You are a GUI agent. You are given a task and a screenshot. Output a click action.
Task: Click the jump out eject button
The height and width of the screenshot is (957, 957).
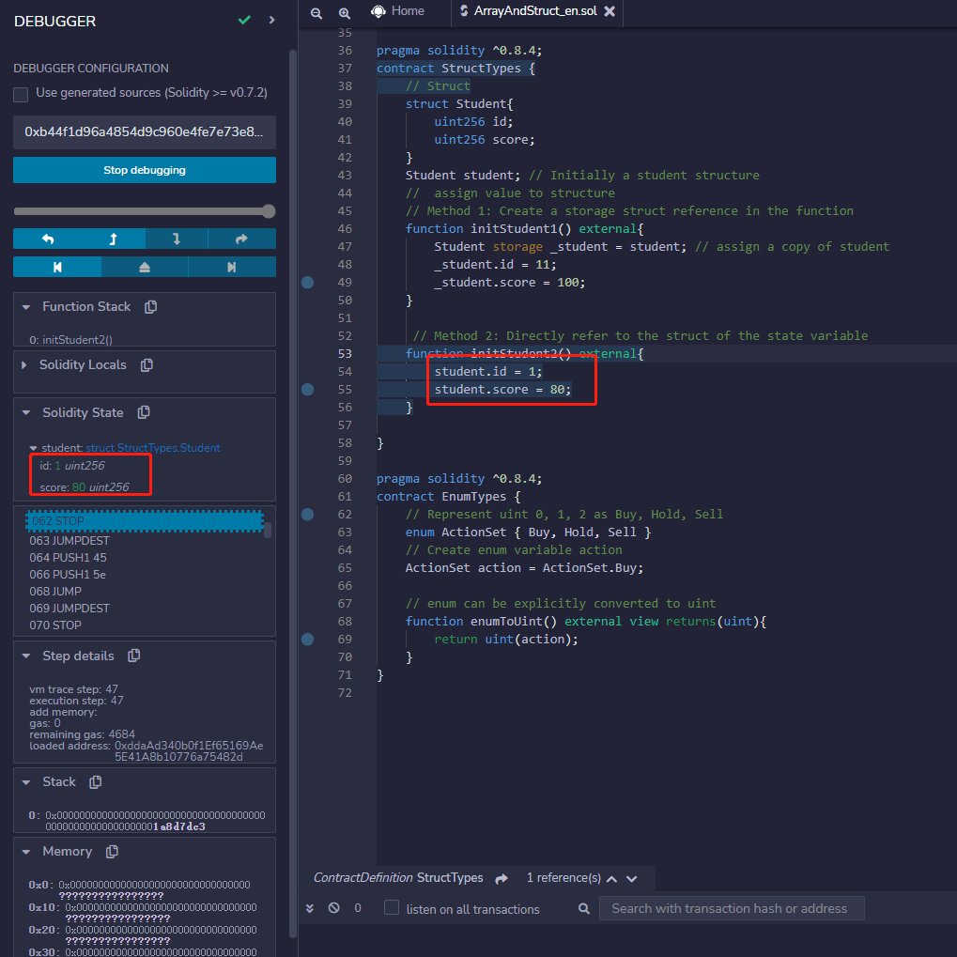click(145, 268)
